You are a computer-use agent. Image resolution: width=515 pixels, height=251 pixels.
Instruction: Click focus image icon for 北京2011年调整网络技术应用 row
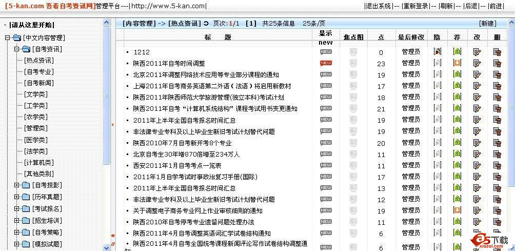pyautogui.click(x=353, y=75)
